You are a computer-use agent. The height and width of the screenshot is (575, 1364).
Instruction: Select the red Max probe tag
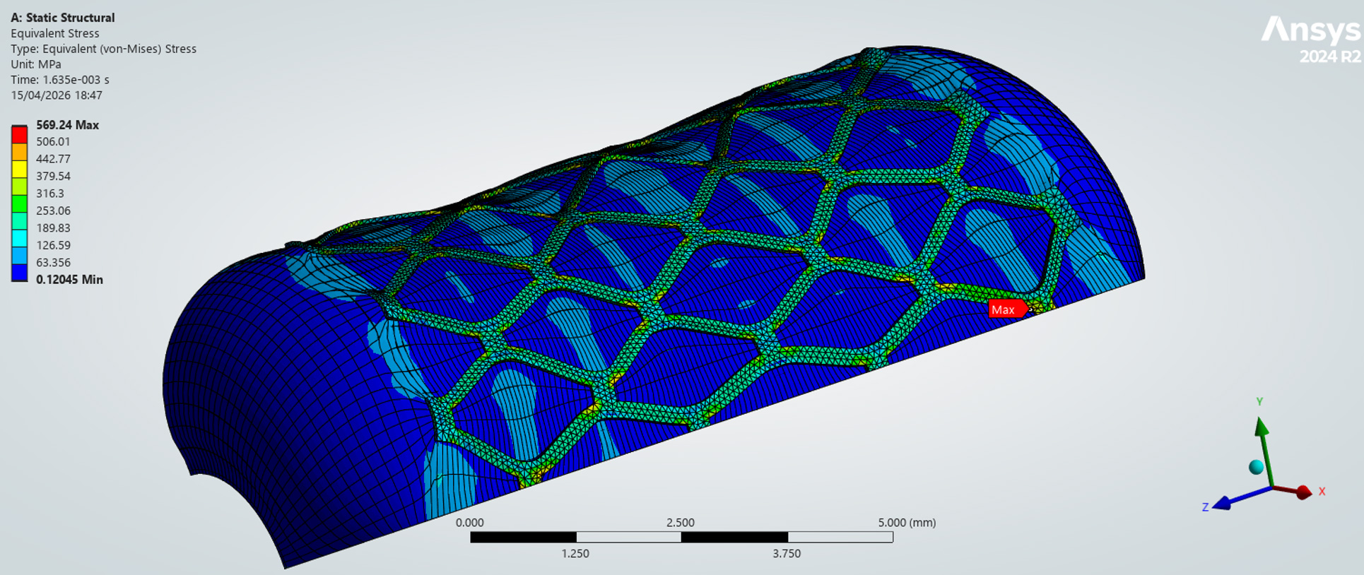pyautogui.click(x=1007, y=309)
